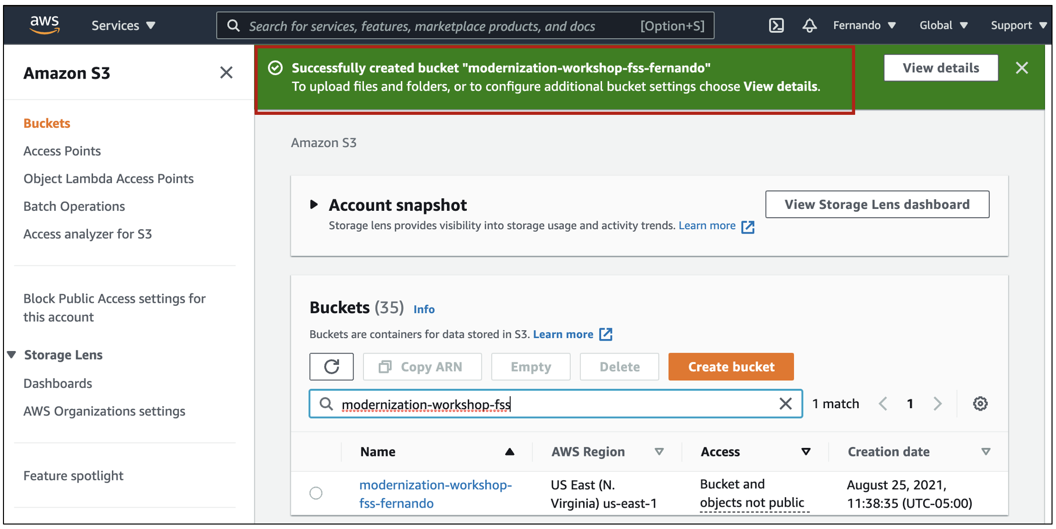Open bucket table preferences gear
The height and width of the screenshot is (529, 1056).
pos(980,404)
